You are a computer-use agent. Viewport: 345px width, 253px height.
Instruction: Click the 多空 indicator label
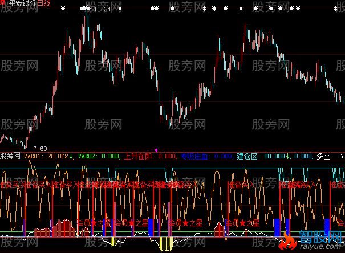324,156
